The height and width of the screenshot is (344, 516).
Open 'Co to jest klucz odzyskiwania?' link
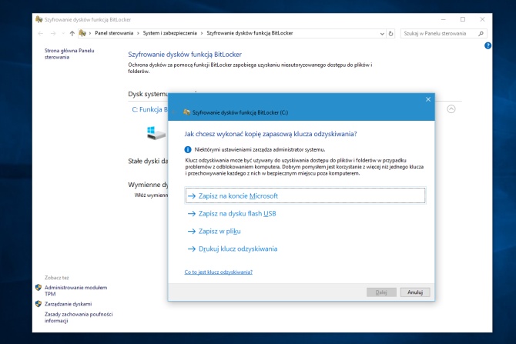pyautogui.click(x=219, y=272)
